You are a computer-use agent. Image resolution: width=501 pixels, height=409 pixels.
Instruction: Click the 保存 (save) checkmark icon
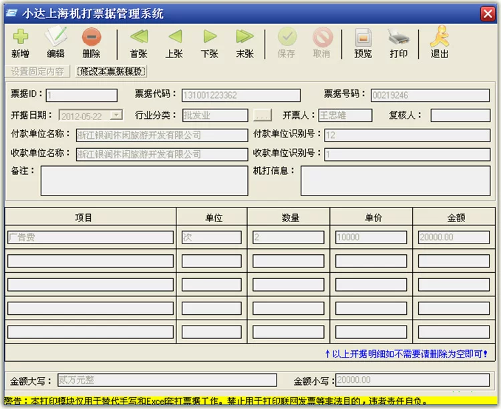click(x=287, y=37)
